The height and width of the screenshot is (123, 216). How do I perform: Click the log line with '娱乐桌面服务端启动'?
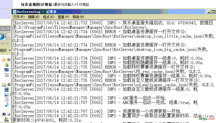[x=113, y=25]
